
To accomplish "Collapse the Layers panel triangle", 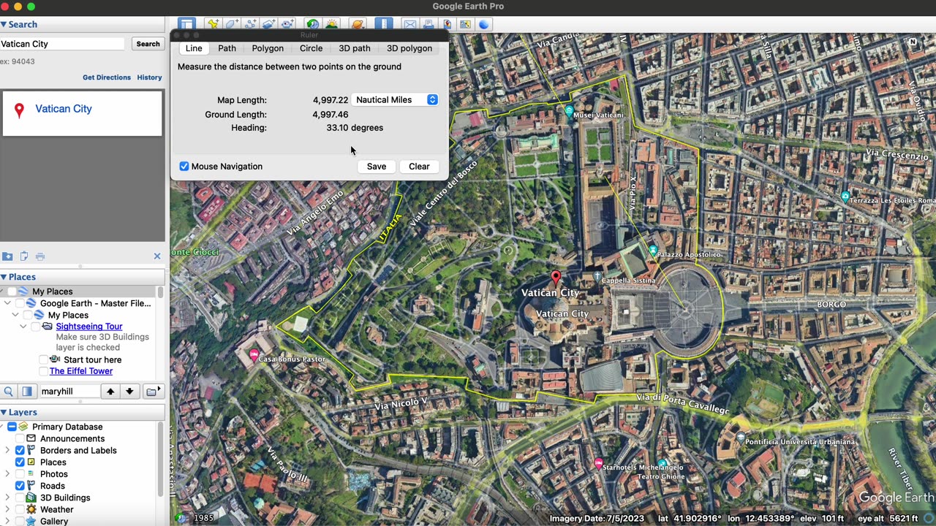I will (x=4, y=412).
